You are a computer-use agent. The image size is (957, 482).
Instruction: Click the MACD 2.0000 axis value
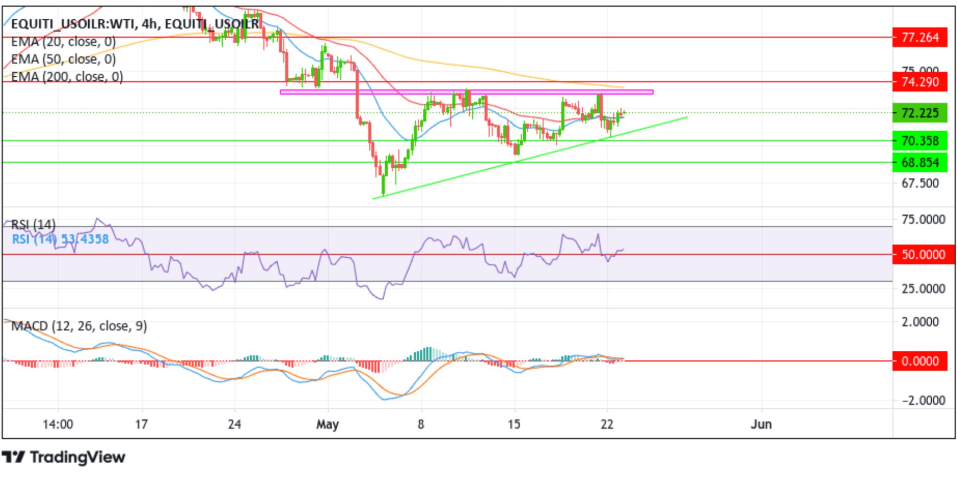click(920, 322)
